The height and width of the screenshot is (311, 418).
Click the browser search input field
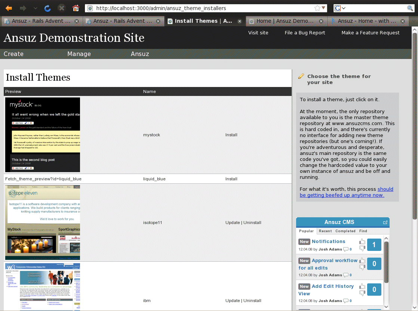[376, 8]
